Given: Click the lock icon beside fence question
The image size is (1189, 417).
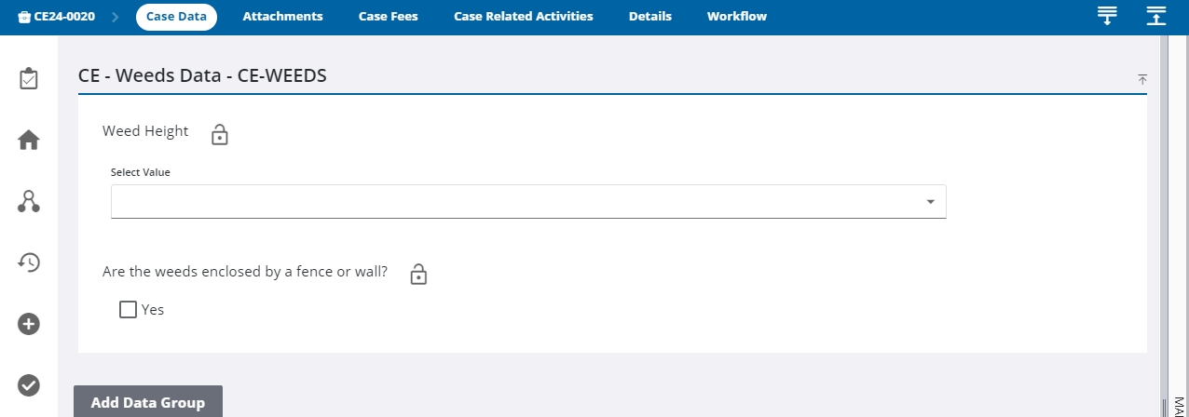Looking at the screenshot, I should (419, 274).
